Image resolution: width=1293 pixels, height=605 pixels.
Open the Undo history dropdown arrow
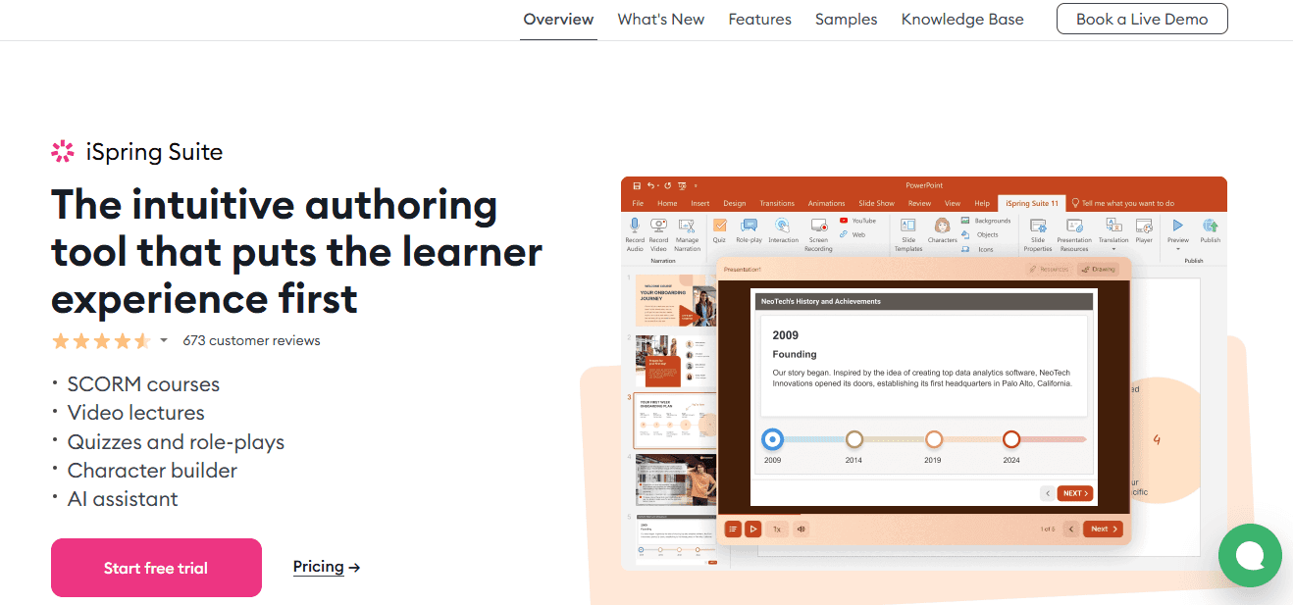tap(658, 185)
